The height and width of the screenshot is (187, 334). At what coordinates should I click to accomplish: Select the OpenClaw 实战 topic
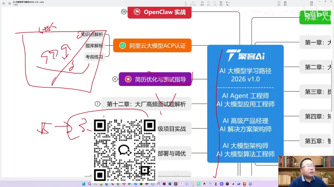coord(159,12)
